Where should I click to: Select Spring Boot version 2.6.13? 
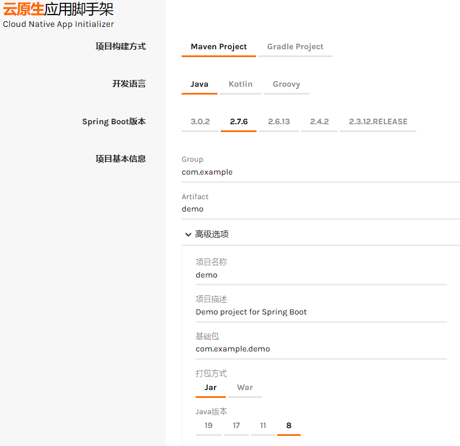coord(279,121)
